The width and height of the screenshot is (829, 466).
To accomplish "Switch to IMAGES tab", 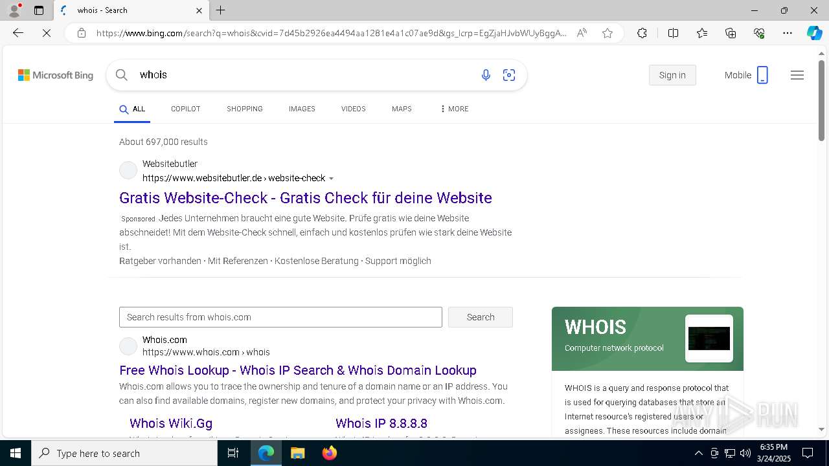I will point(302,109).
